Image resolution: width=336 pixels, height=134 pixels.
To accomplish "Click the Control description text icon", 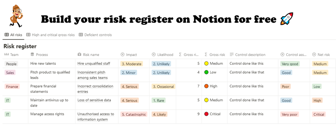I will pos(232,55).
